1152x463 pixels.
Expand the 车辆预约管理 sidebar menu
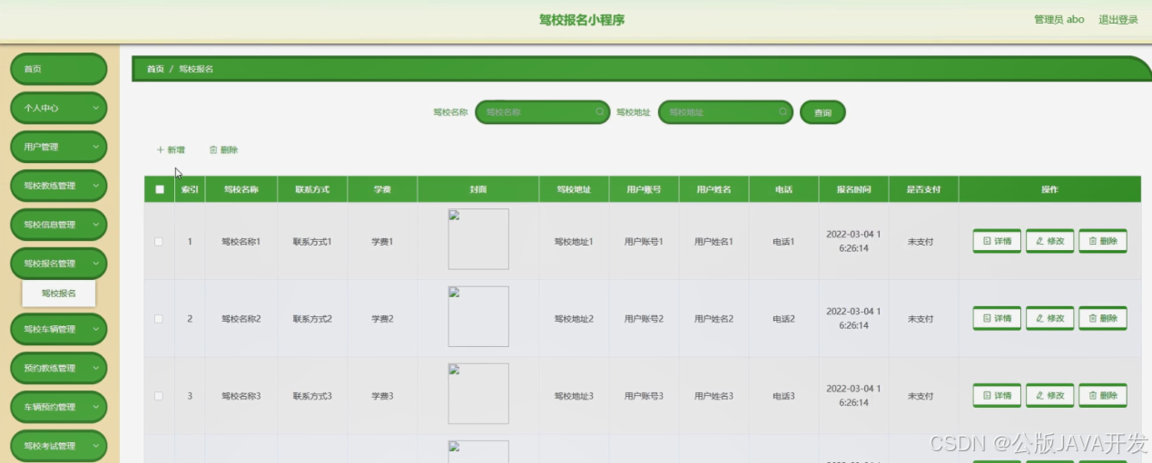pyautogui.click(x=59, y=407)
